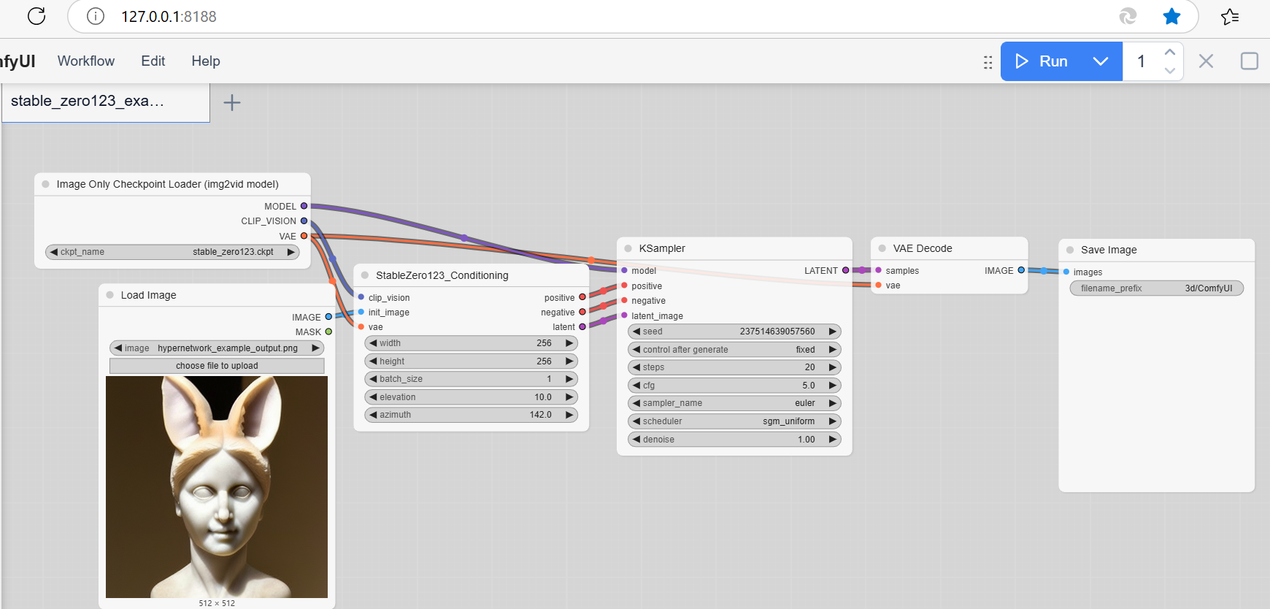Click the latent output socket on conditioning node
The height and width of the screenshot is (609, 1270).
click(x=582, y=326)
